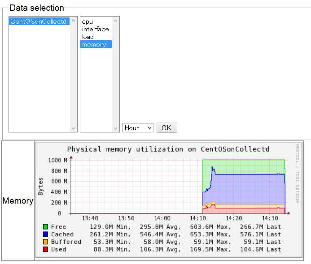Click the 14:30 time axis label

pyautogui.click(x=270, y=218)
